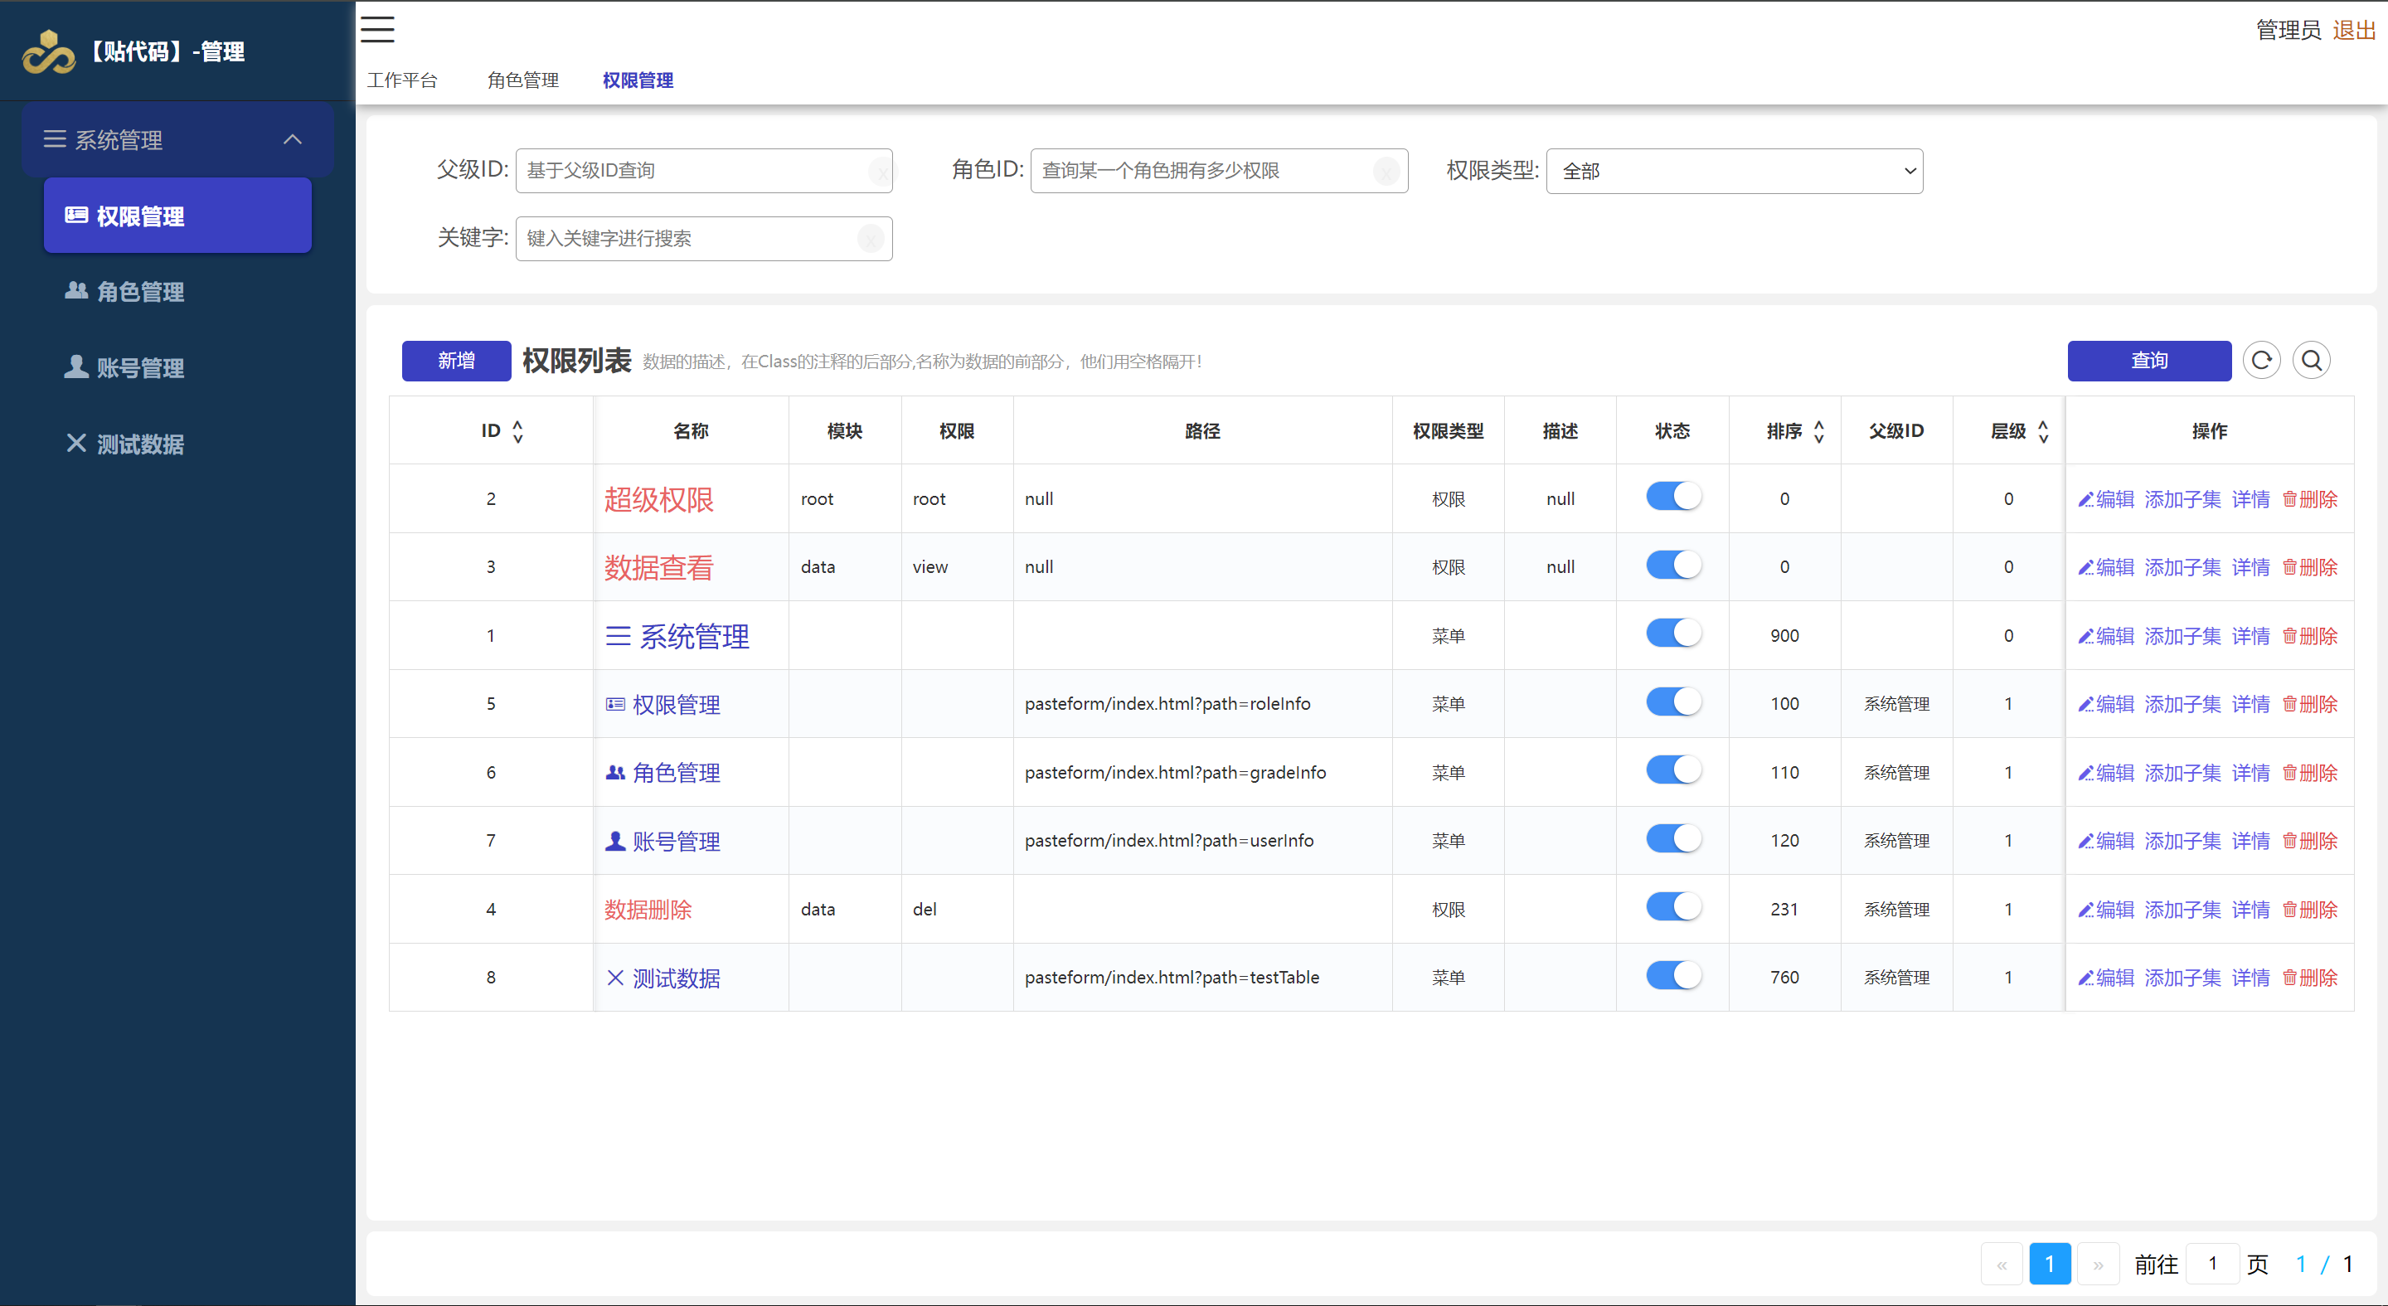The height and width of the screenshot is (1306, 2388).
Task: Click the hamburger menu icon at top
Action: 377,30
